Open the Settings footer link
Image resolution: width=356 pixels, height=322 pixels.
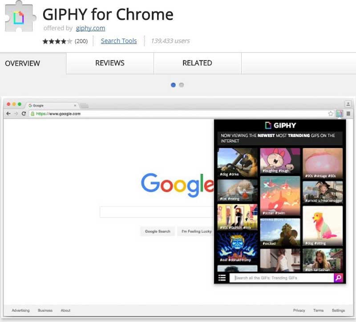(x=338, y=310)
